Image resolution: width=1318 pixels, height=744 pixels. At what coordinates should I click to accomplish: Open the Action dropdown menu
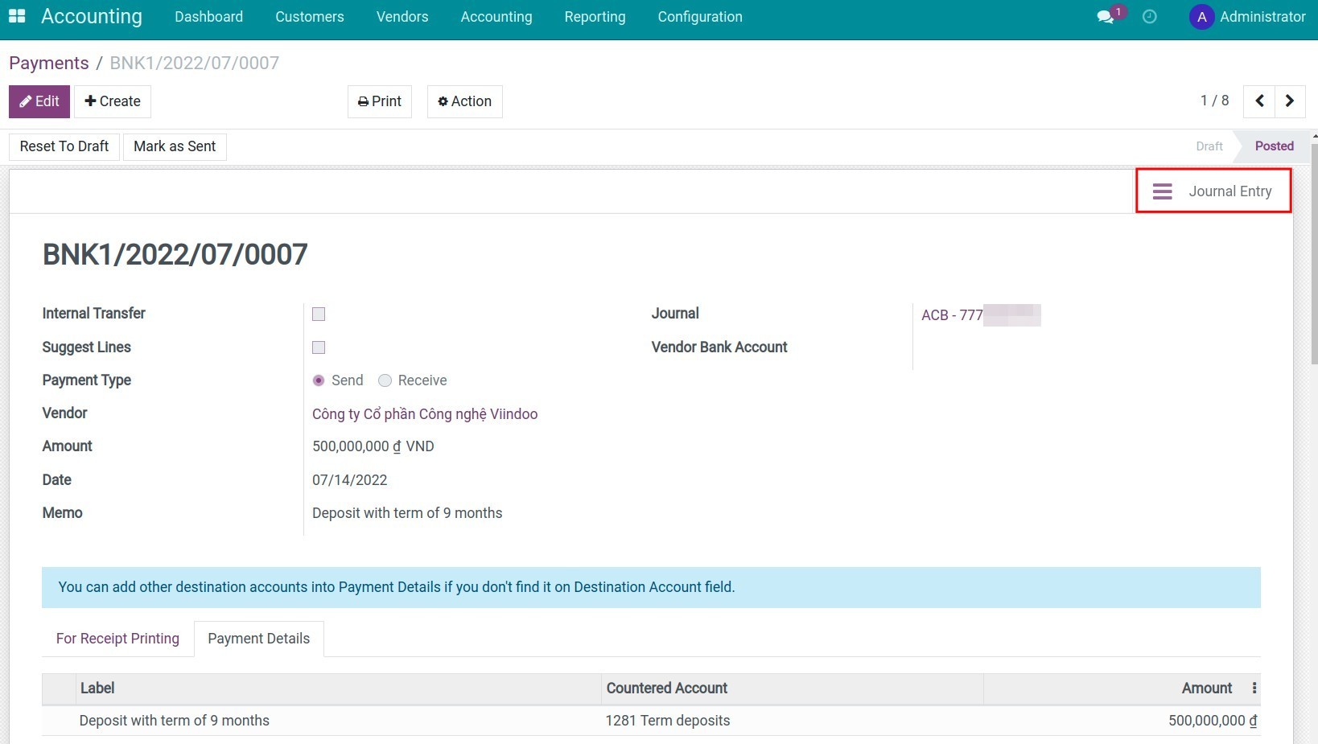point(464,101)
